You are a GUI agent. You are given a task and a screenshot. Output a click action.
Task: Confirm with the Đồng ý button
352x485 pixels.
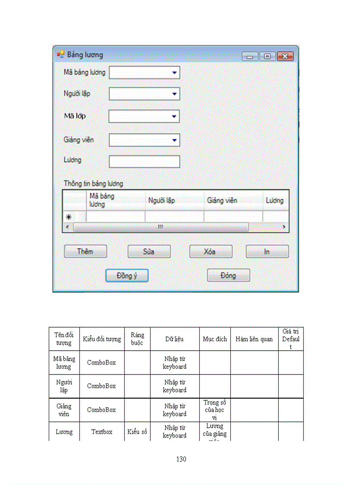[127, 275]
